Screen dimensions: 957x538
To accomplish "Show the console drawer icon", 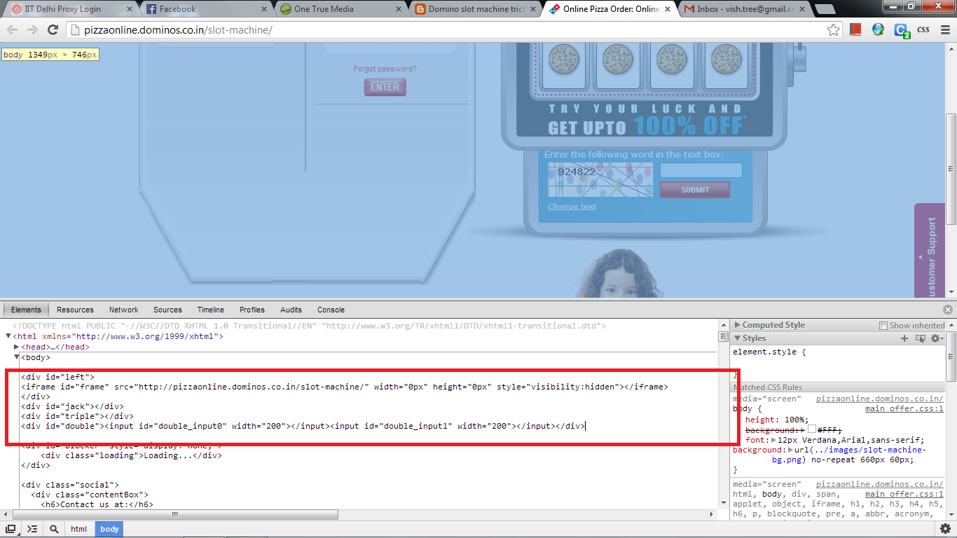I will tap(32, 529).
